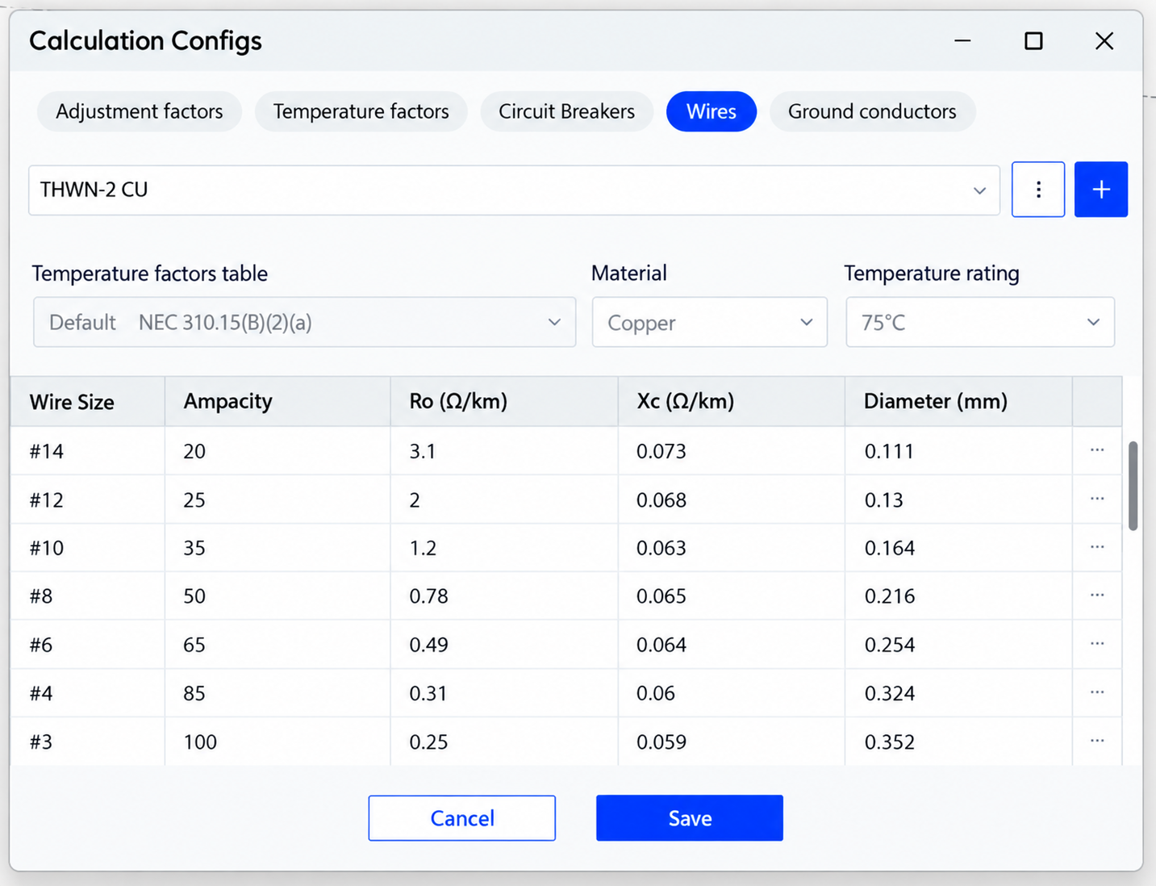The height and width of the screenshot is (886, 1156).
Task: Open the Temperature factors table dropdown
Action: pyautogui.click(x=304, y=323)
